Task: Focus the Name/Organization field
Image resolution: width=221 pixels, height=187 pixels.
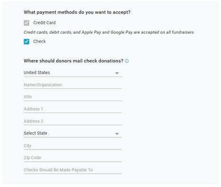Action: point(73,85)
